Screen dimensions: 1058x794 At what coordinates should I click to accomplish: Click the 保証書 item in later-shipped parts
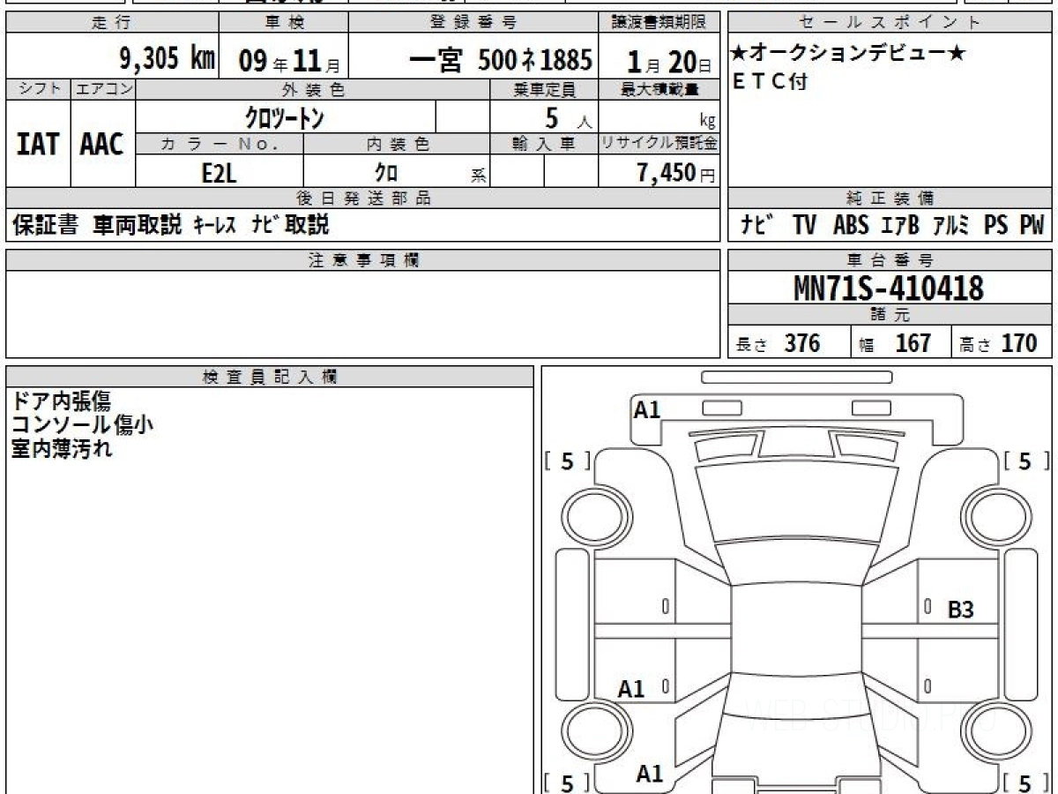(x=45, y=226)
